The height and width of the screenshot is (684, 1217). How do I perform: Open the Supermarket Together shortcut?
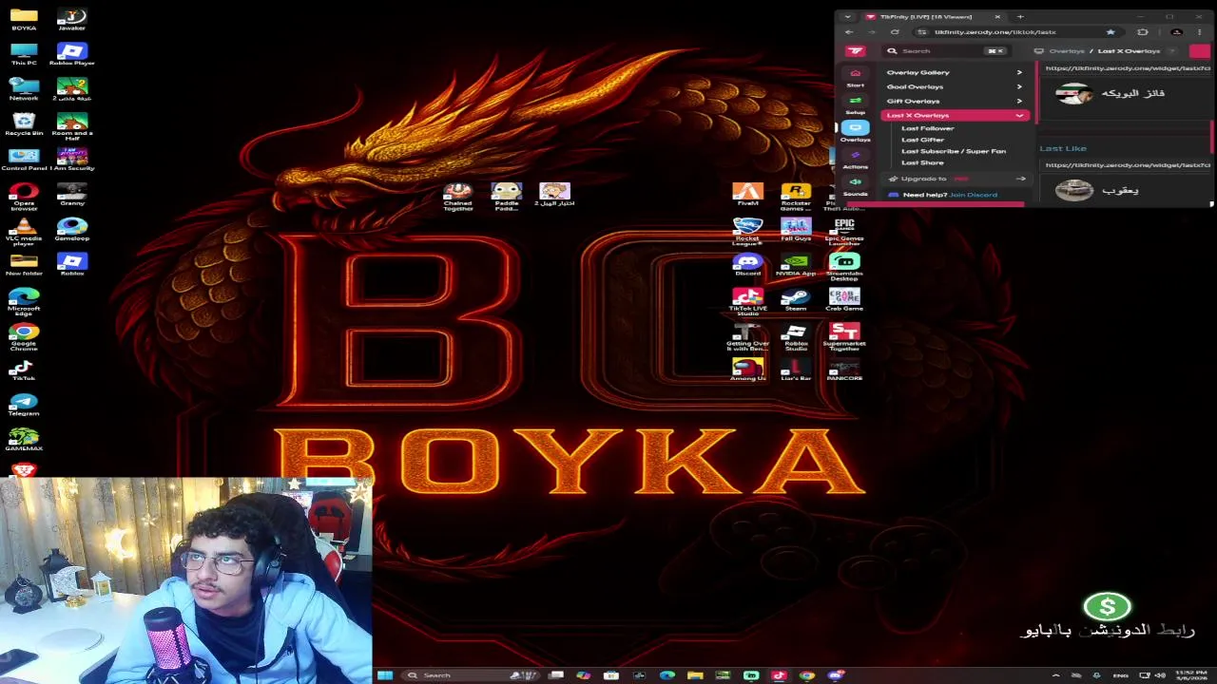pos(844,338)
